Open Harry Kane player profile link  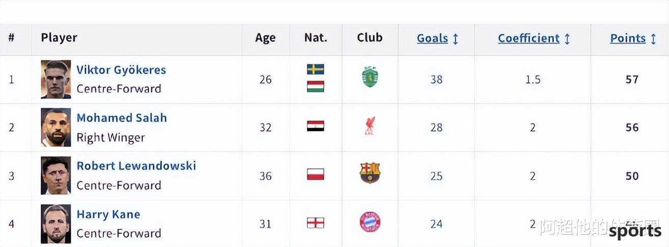point(108,214)
